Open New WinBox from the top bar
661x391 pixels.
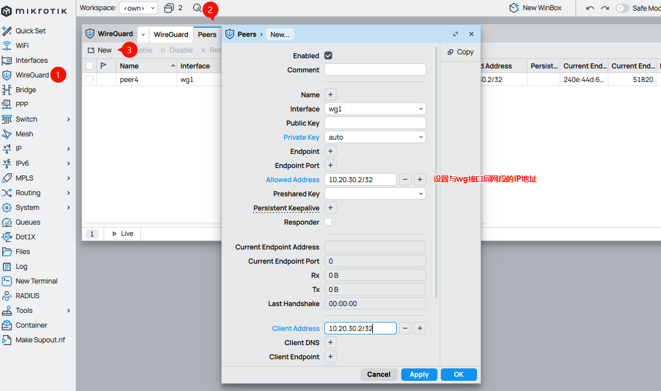536,8
